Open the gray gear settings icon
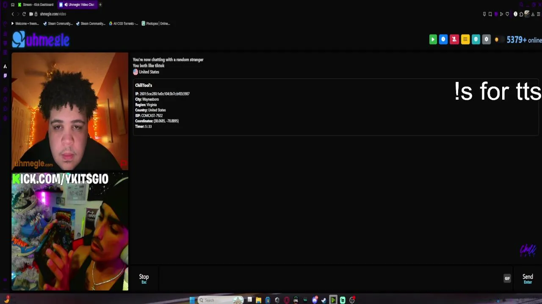542x304 pixels. click(486, 39)
